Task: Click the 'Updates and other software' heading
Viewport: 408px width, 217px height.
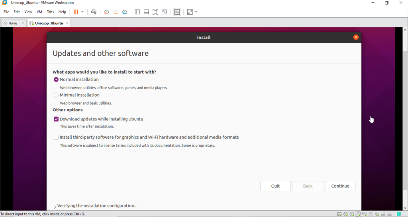Action: click(x=101, y=53)
